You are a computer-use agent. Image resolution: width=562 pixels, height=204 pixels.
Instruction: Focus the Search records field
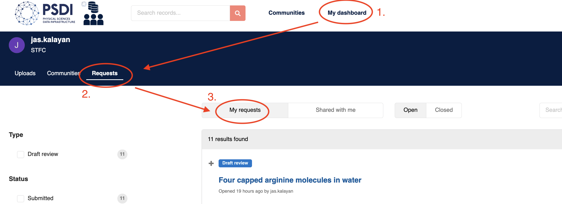click(181, 13)
